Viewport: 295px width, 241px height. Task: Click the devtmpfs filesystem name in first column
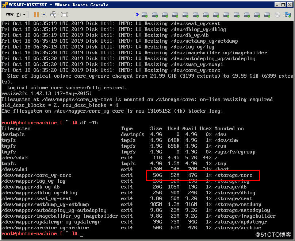[x=13, y=134]
